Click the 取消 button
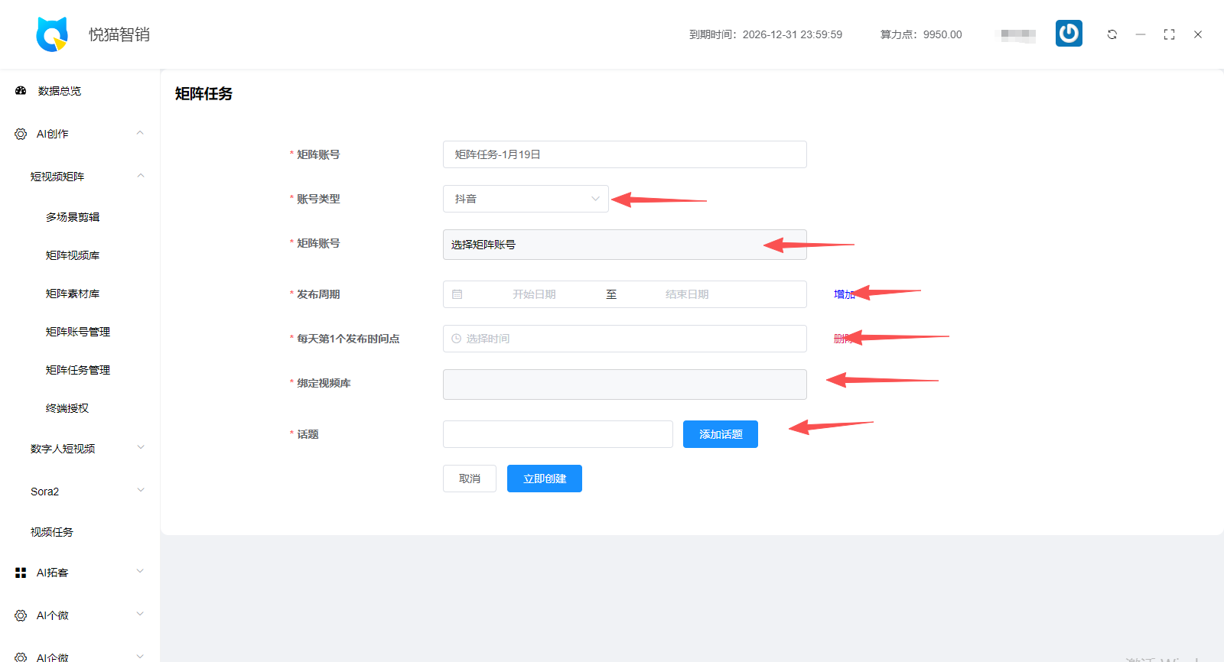Viewport: 1224px width, 662px height. [x=470, y=479]
